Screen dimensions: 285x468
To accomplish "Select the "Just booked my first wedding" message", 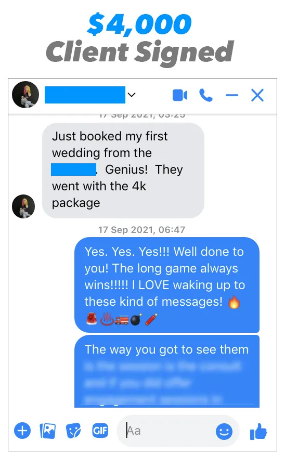I will [123, 170].
